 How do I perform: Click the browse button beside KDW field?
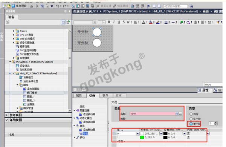[180, 114]
